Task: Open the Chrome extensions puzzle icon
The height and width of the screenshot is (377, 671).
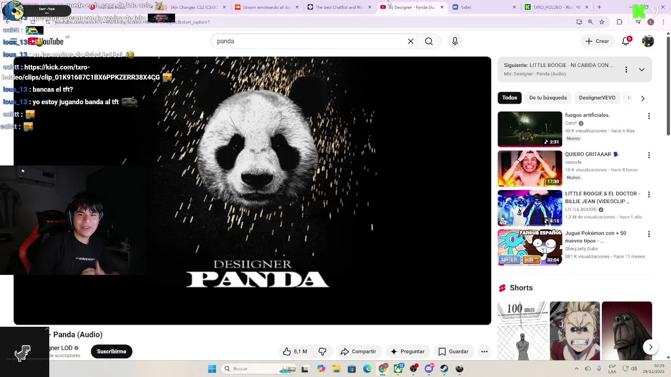Action: click(x=620, y=22)
